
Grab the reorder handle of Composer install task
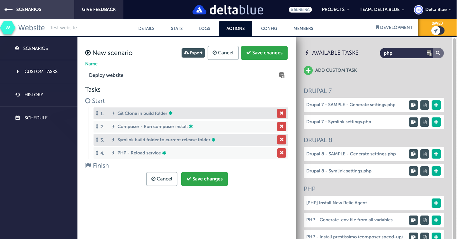[x=97, y=127]
